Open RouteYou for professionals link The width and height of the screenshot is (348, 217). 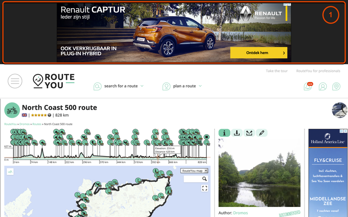pos(318,71)
